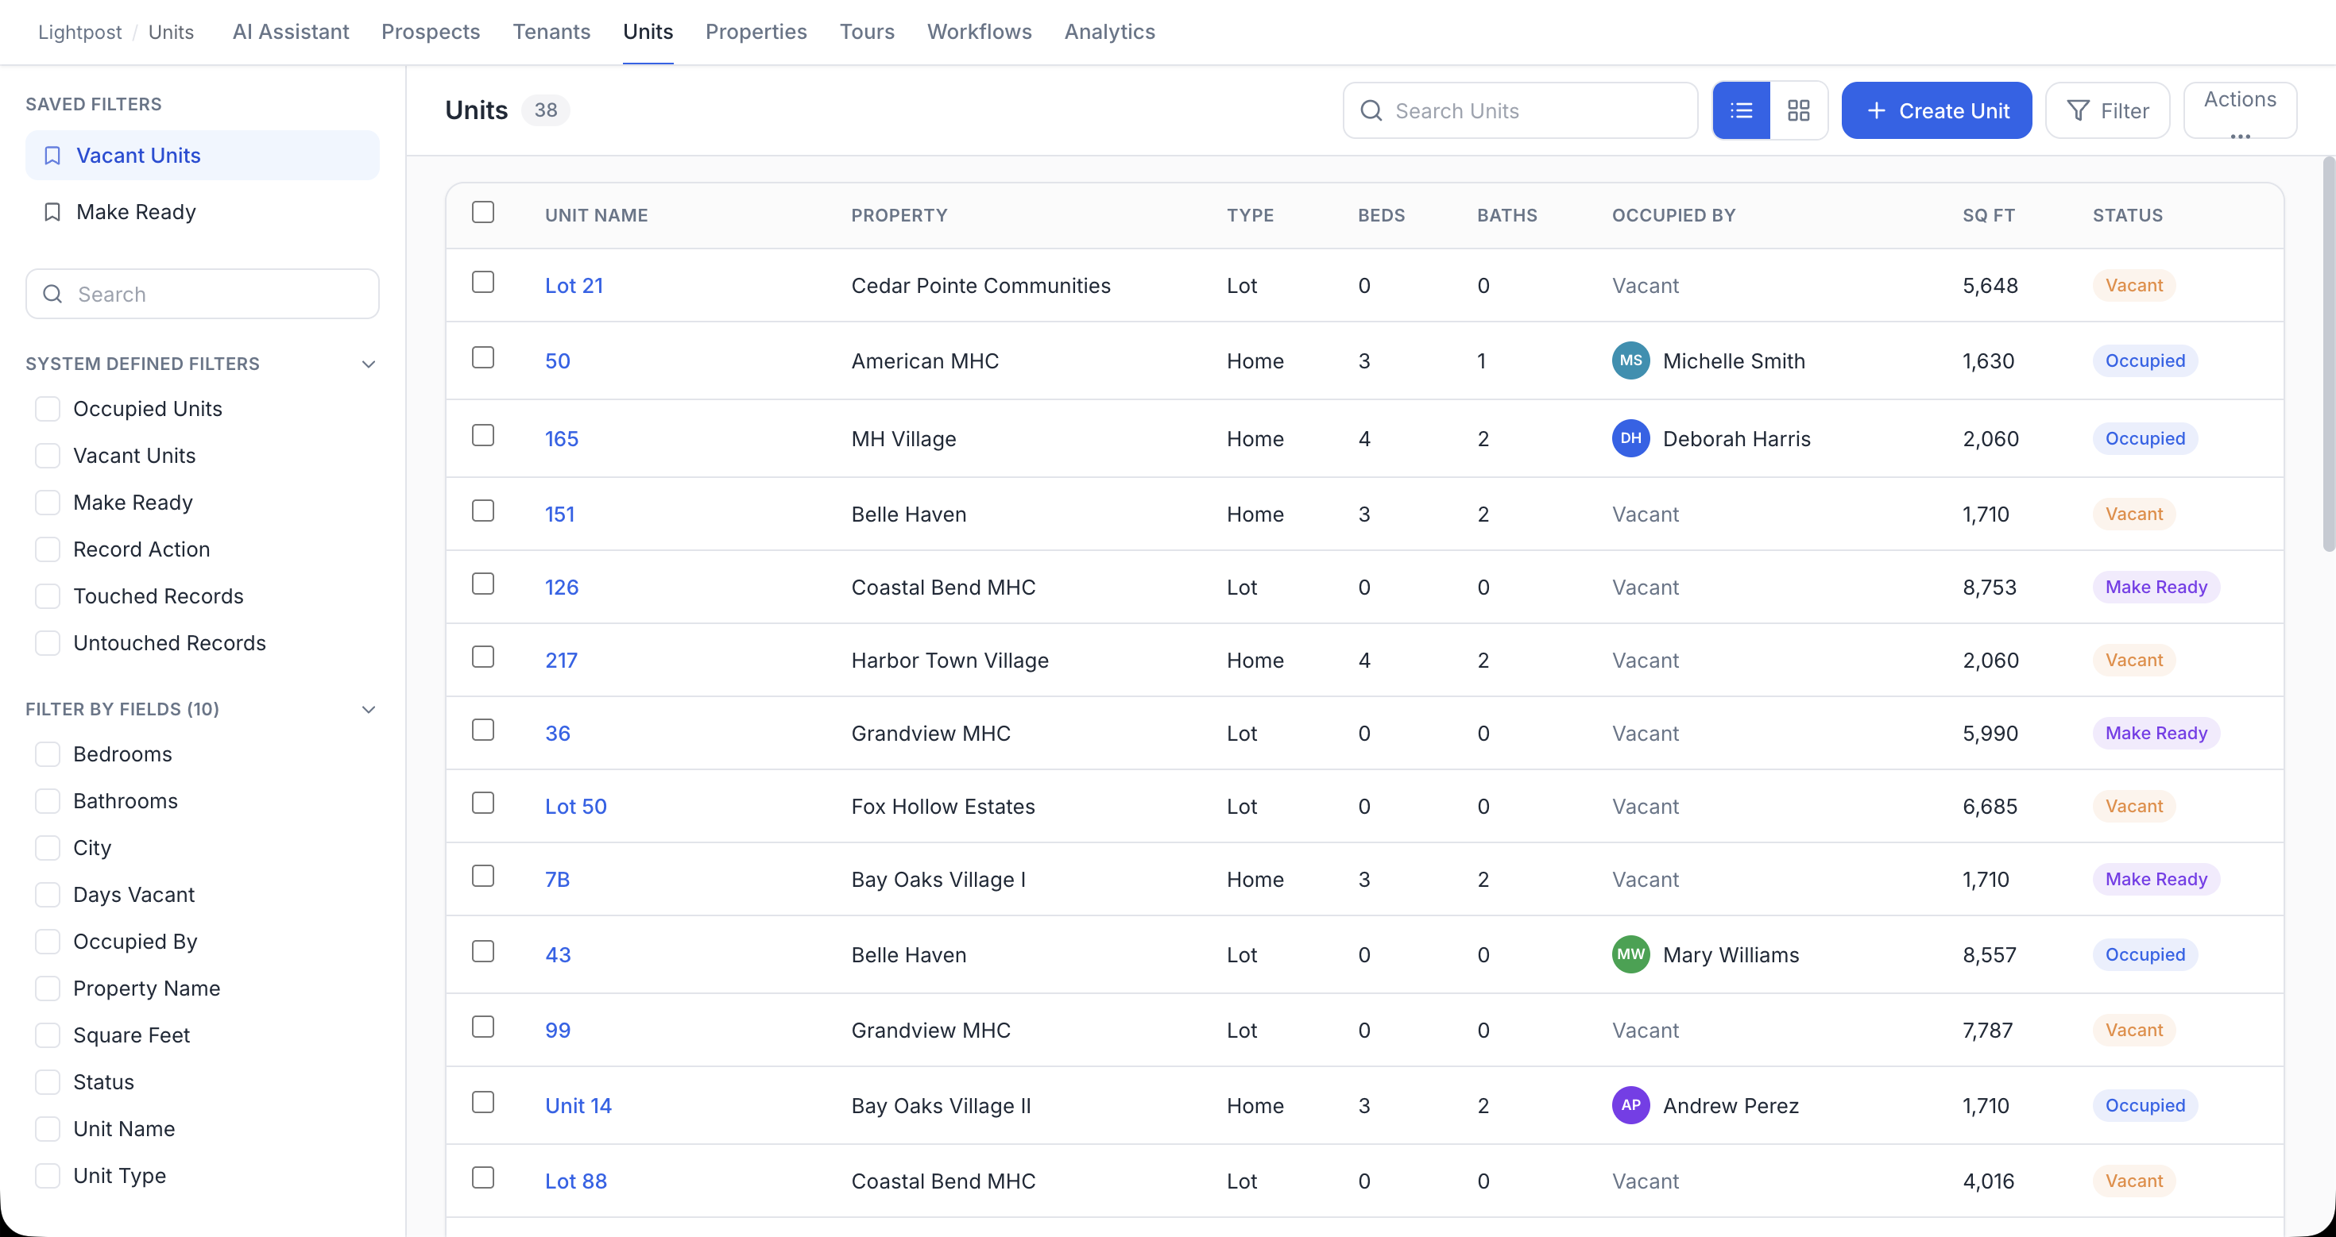
Task: Collapse Filter By Fields section
Action: click(368, 710)
